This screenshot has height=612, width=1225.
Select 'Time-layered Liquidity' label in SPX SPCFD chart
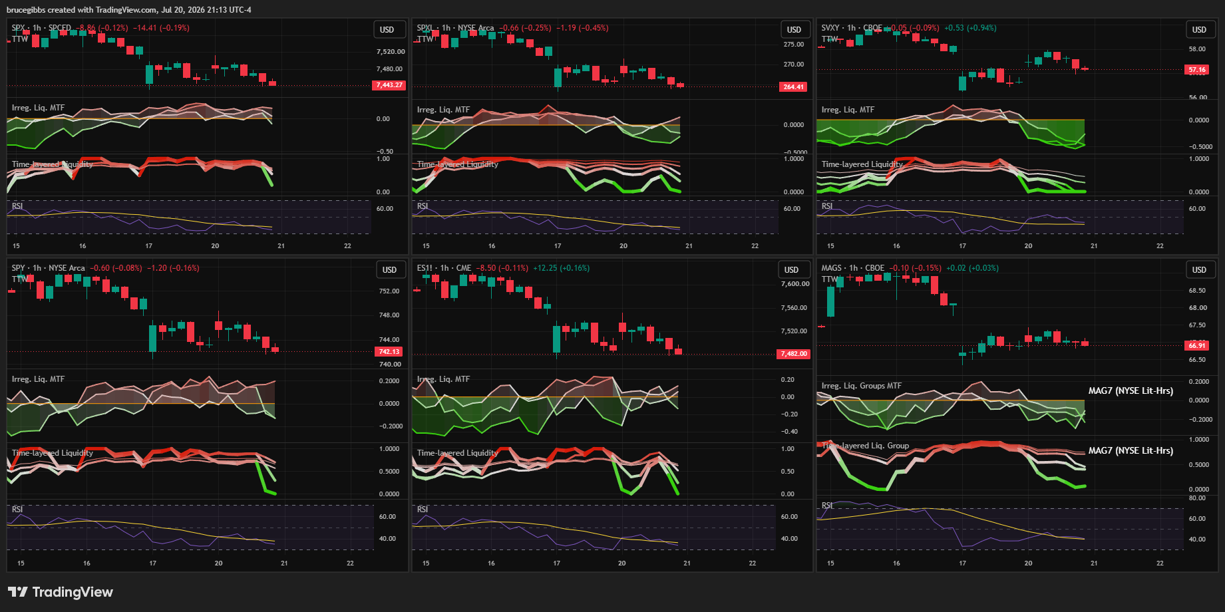pyautogui.click(x=53, y=164)
